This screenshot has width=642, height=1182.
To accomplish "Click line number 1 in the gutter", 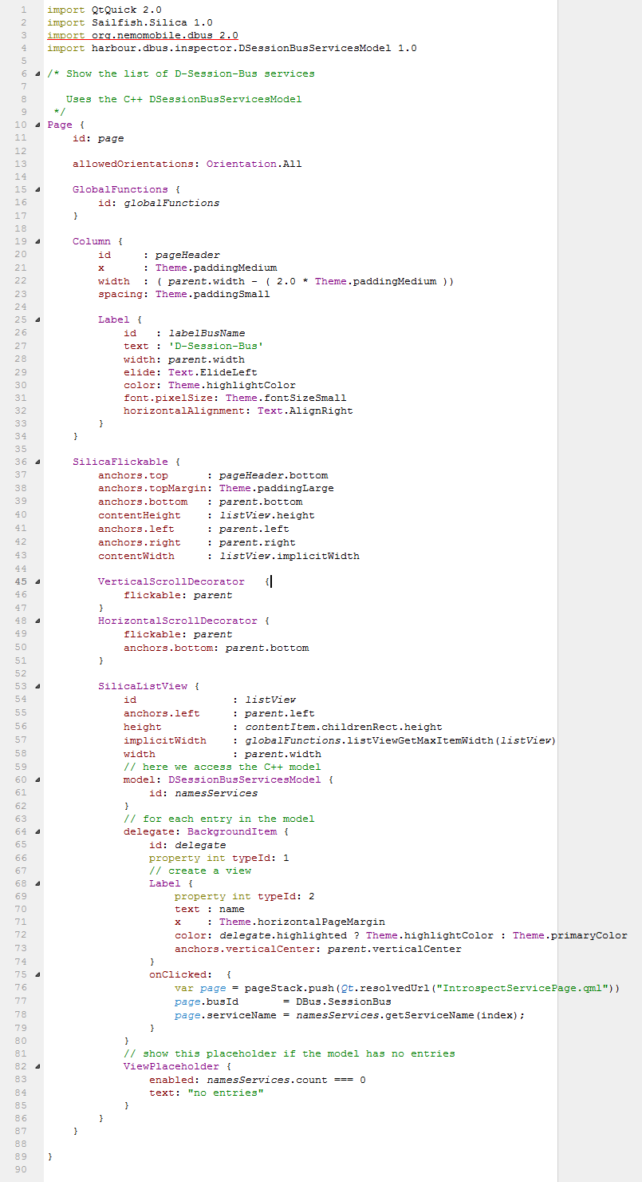I will coord(23,9).
